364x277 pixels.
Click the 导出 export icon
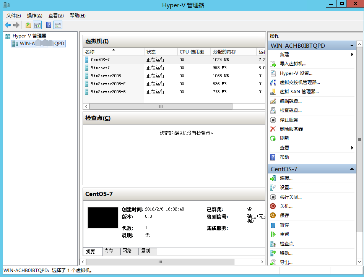pyautogui.click(x=273, y=262)
